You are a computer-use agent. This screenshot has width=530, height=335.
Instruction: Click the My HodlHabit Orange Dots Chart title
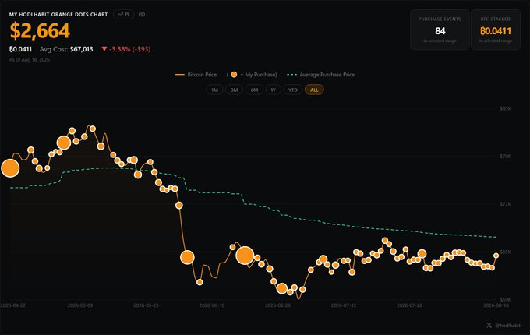pos(58,14)
